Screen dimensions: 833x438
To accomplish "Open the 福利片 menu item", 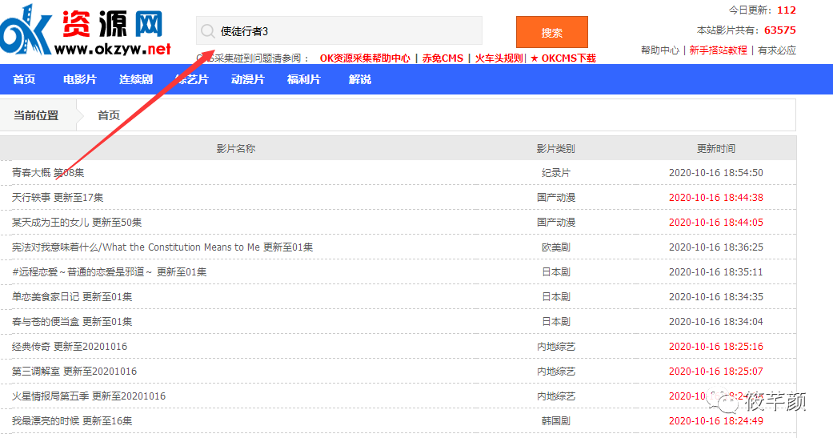I will tap(304, 79).
